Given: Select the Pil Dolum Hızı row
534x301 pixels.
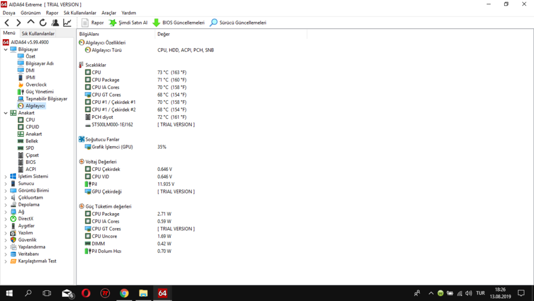Looking at the screenshot, I should point(128,251).
